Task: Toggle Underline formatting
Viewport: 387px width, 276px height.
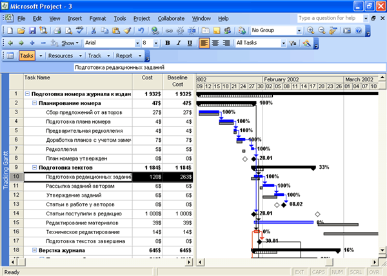Action: tap(188, 43)
